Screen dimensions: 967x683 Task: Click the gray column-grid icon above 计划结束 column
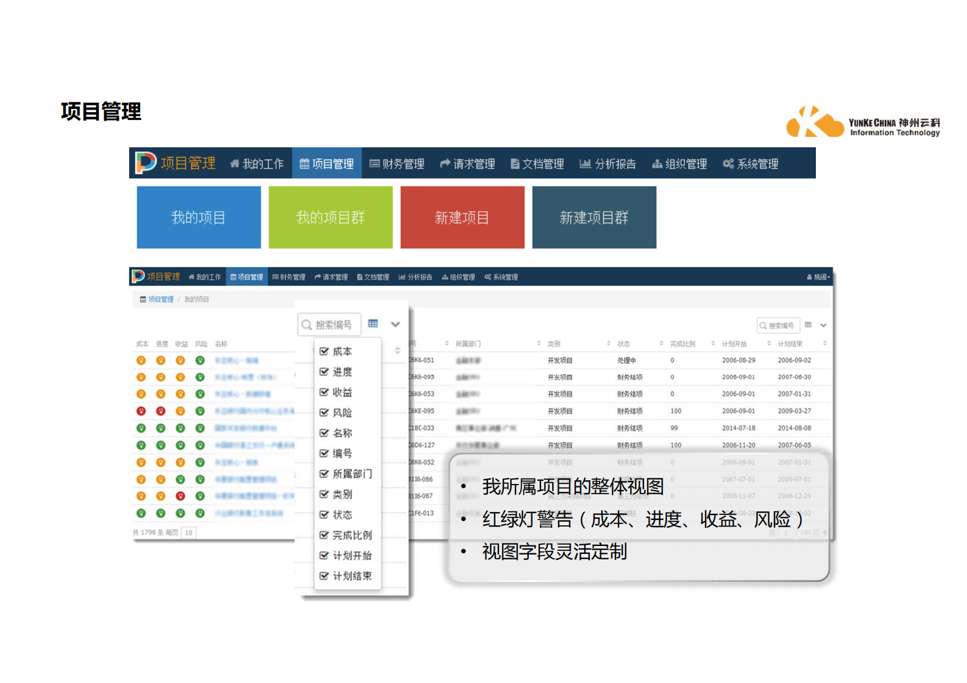808,325
